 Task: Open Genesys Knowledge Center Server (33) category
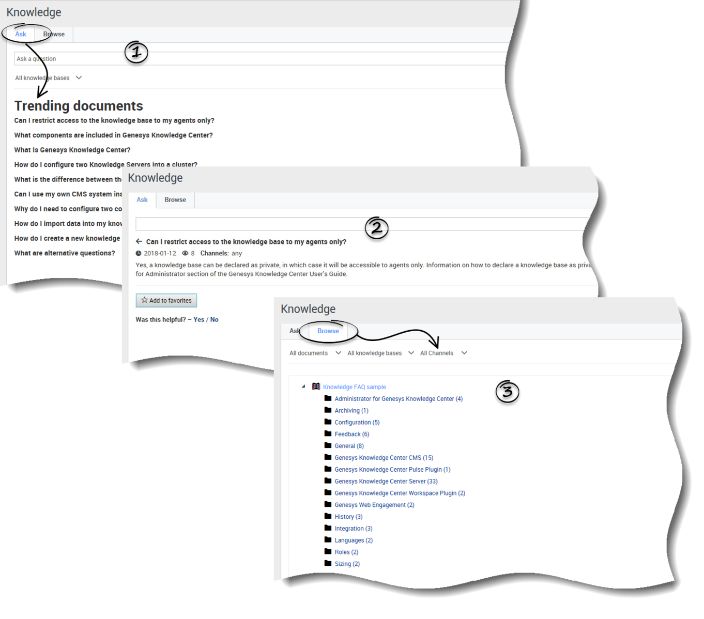click(x=386, y=481)
